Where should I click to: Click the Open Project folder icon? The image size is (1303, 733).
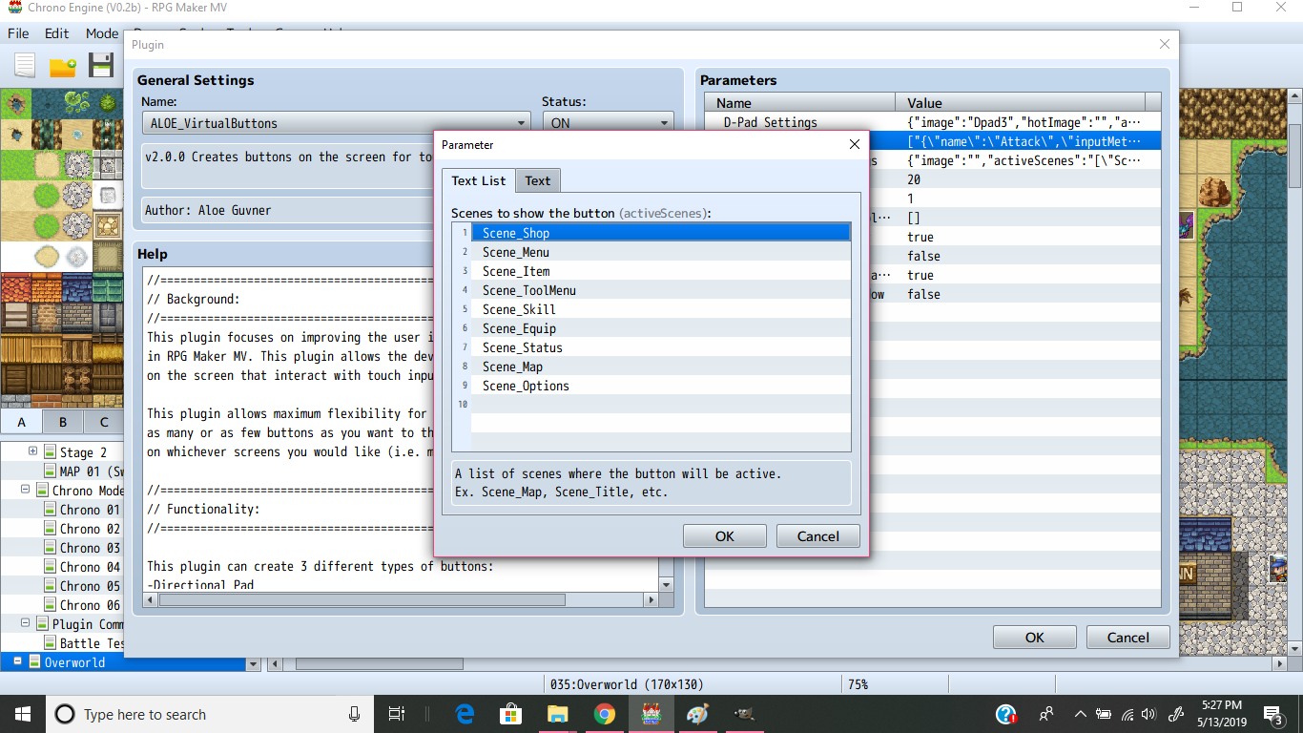click(63, 65)
